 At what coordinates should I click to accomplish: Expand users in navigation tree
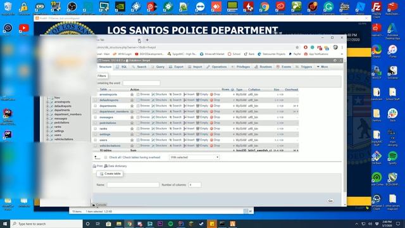pos(47,135)
